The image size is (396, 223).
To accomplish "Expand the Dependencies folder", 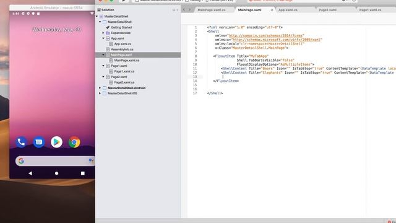I will tap(103, 33).
